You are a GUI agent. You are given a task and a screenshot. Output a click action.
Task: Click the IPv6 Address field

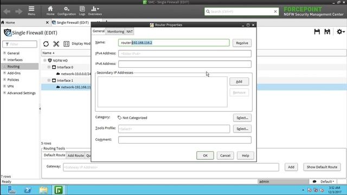(185, 64)
